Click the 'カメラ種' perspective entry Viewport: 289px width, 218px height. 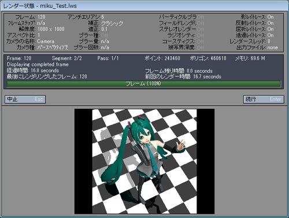click(42, 47)
